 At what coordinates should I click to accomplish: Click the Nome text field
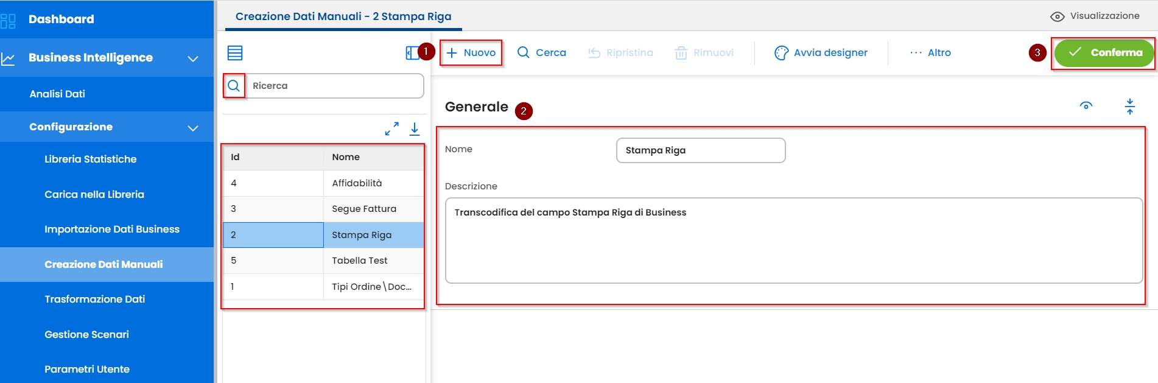(x=700, y=150)
